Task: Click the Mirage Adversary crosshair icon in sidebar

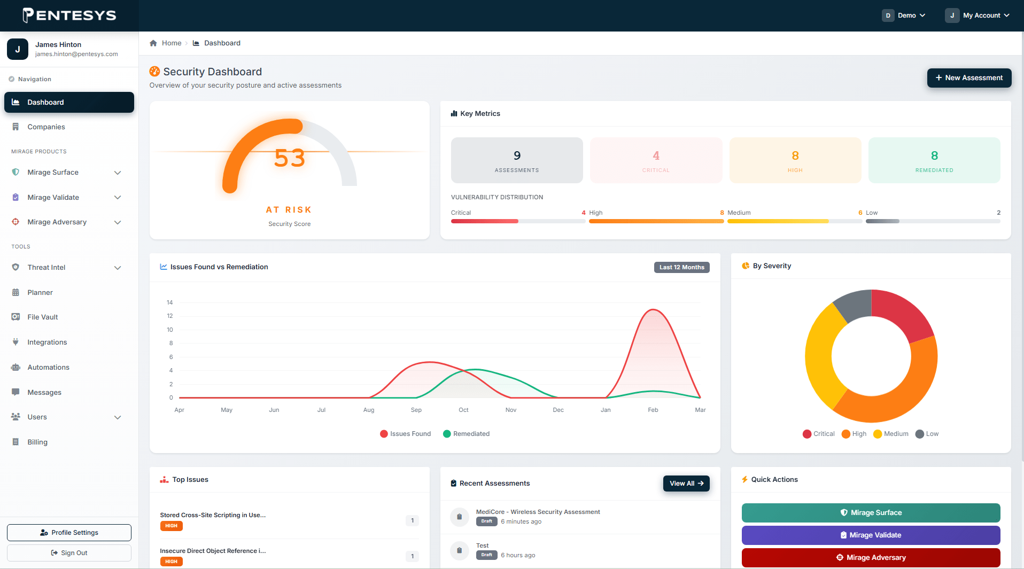Action: 15,222
